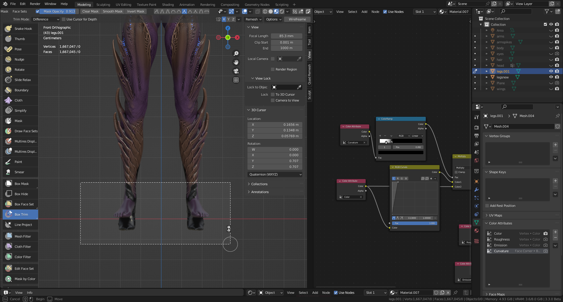Click the Wireframe button
The image size is (563, 302).
(x=297, y=19)
